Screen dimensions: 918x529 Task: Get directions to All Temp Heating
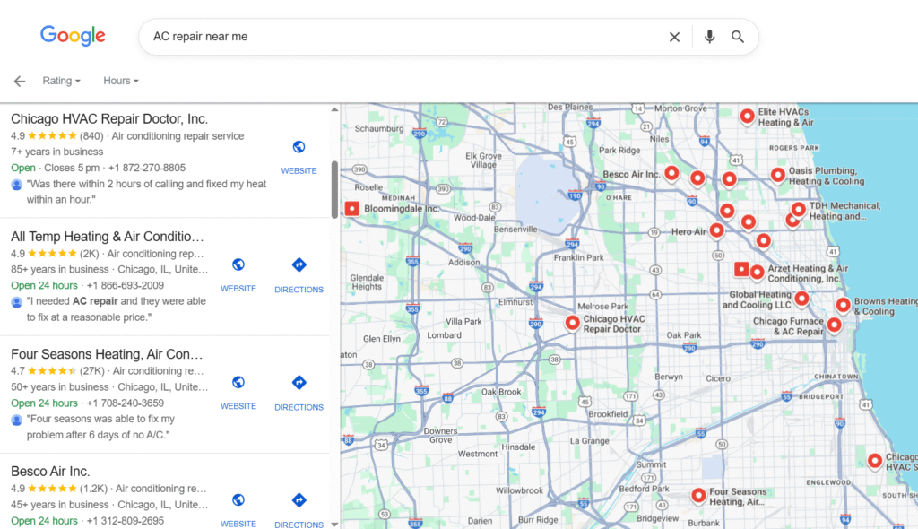(x=299, y=265)
